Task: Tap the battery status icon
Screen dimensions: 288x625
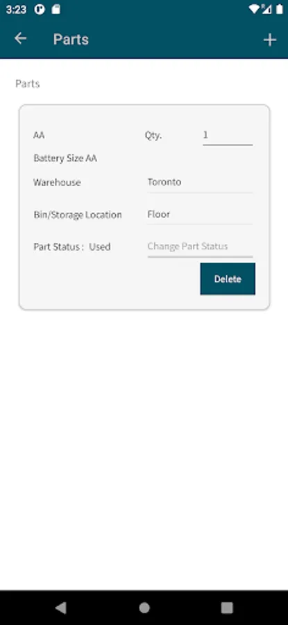Action: (279, 9)
